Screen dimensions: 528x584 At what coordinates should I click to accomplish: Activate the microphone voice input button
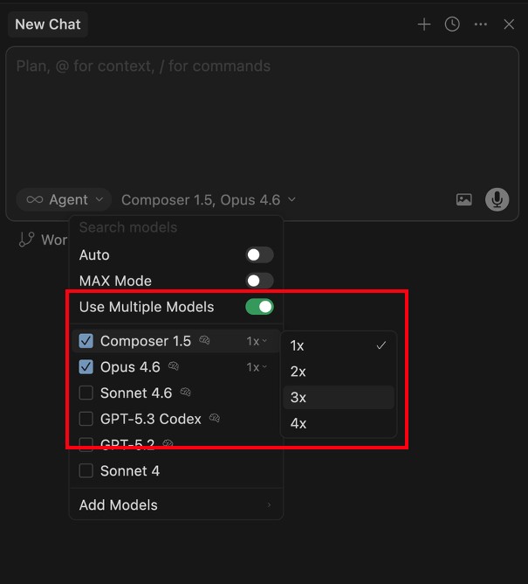(x=497, y=199)
